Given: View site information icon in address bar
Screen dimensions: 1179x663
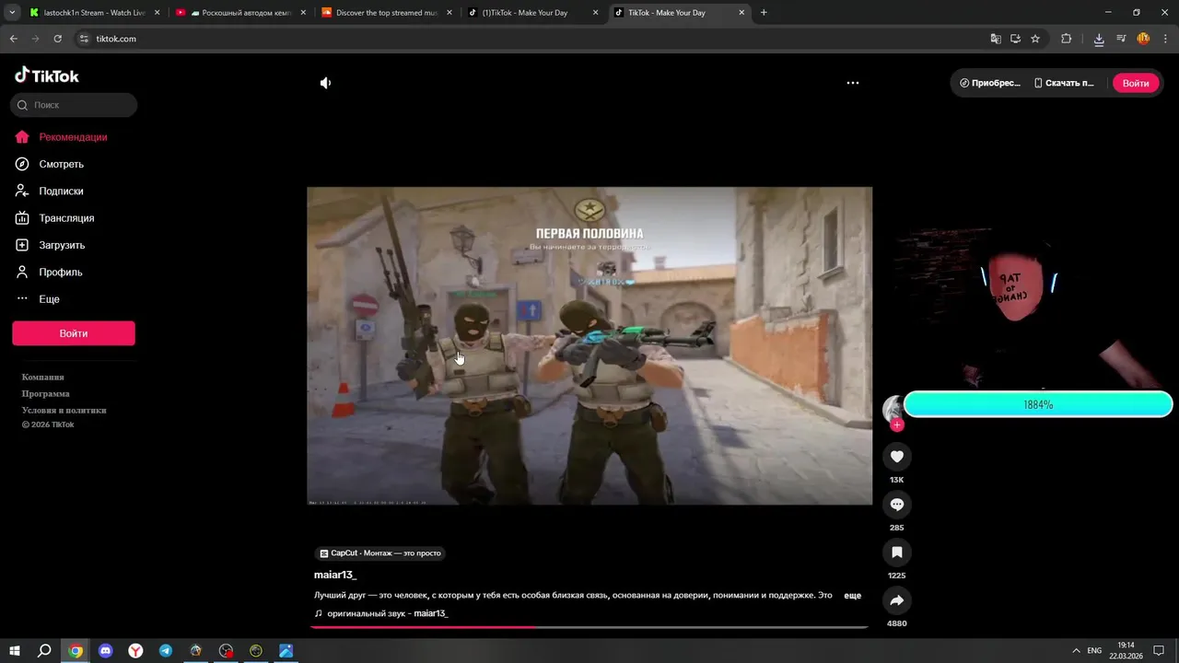Looking at the screenshot, I should (x=84, y=39).
